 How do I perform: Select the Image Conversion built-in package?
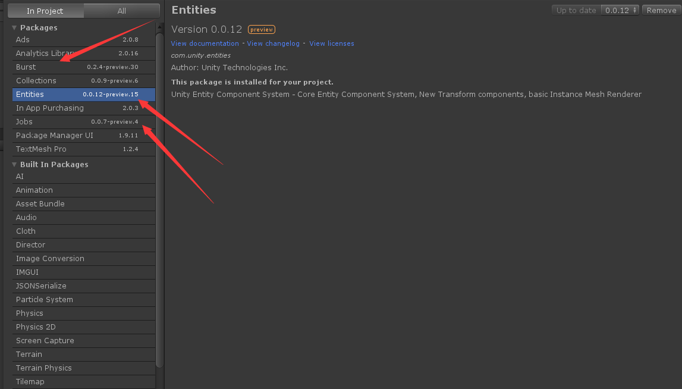point(83,259)
